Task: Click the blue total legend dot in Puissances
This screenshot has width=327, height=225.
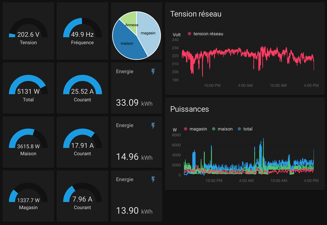Action: pyautogui.click(x=240, y=129)
